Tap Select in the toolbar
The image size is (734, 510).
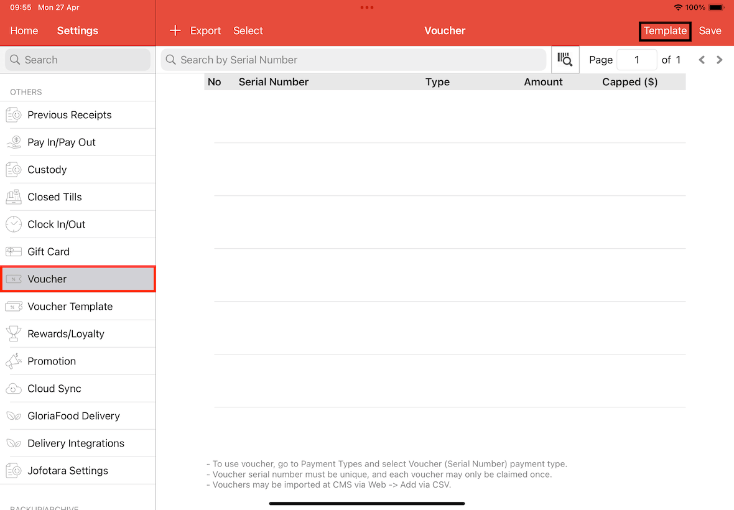click(248, 30)
